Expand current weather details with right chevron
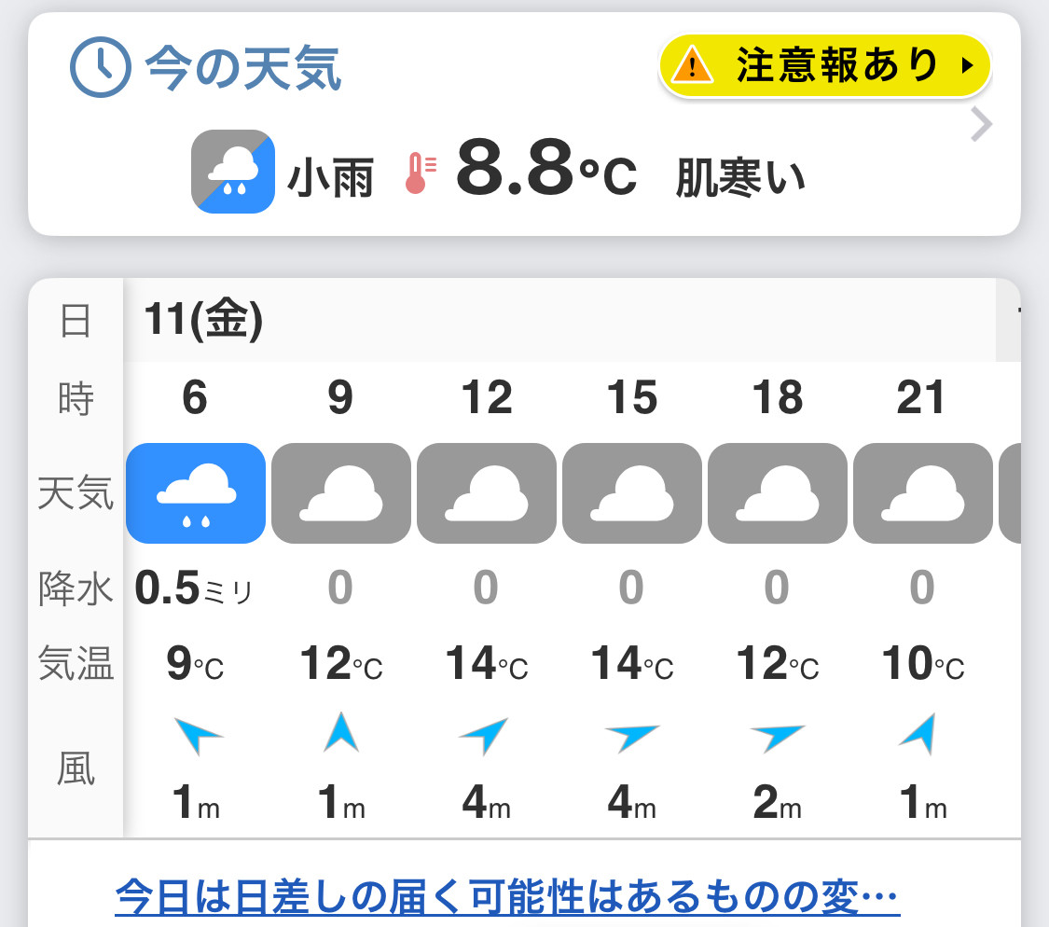Screen dimensions: 1049x927 [x=981, y=124]
